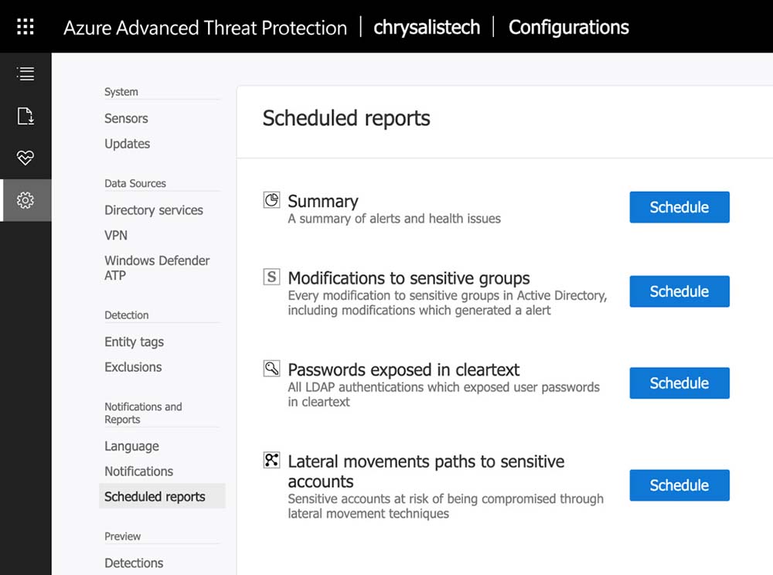
Task: Schedule the Lateral movements paths report
Action: click(x=679, y=485)
